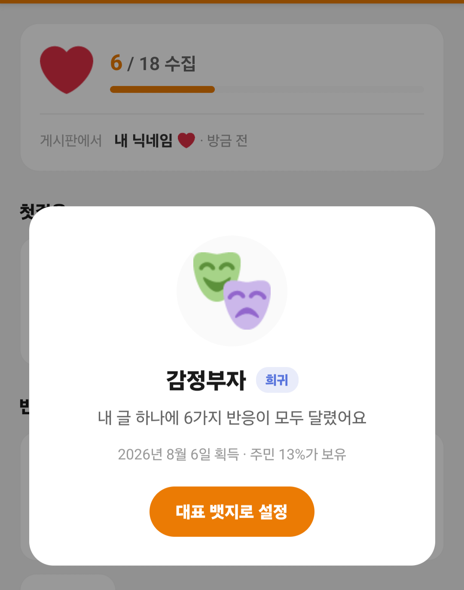
Task: Tap the 2026년 8월 6일 획득 date line
Action: point(178,454)
